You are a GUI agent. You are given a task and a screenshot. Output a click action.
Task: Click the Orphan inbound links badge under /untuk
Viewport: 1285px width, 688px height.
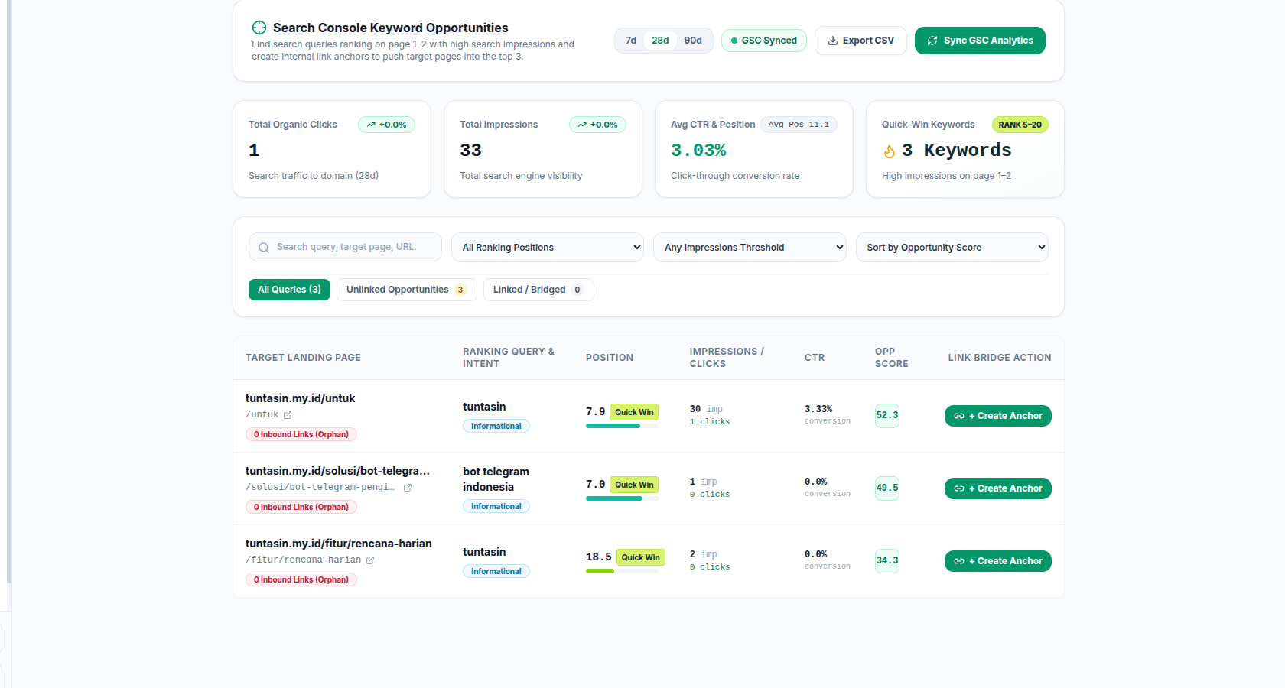click(x=301, y=434)
